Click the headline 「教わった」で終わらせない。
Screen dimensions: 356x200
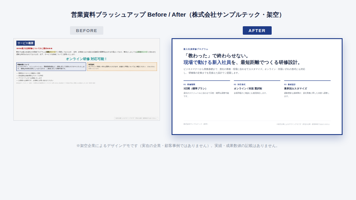pos(217,56)
